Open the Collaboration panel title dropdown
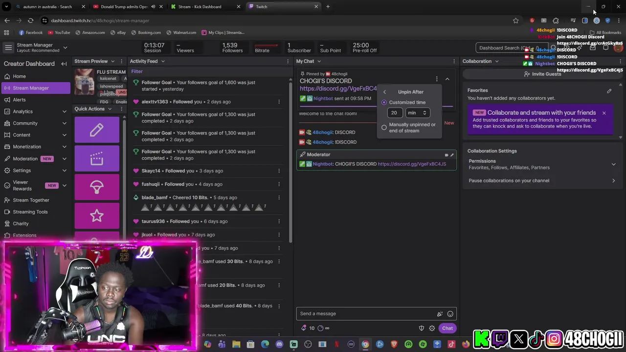Screen dimensions: 626x352 pyautogui.click(x=496, y=61)
